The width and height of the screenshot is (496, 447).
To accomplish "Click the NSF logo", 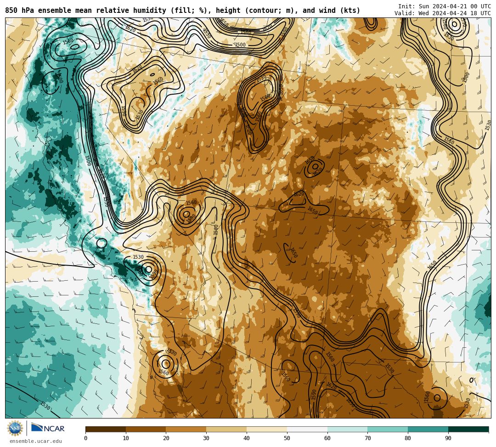I will point(15,428).
